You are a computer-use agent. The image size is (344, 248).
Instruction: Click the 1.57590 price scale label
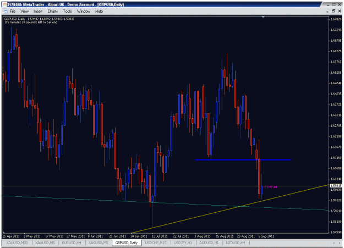coord(336,232)
